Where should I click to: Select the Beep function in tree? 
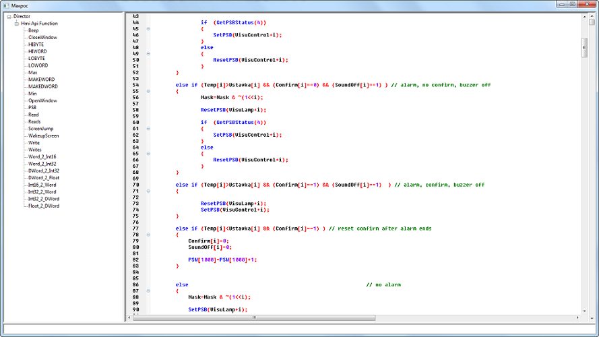[33, 30]
